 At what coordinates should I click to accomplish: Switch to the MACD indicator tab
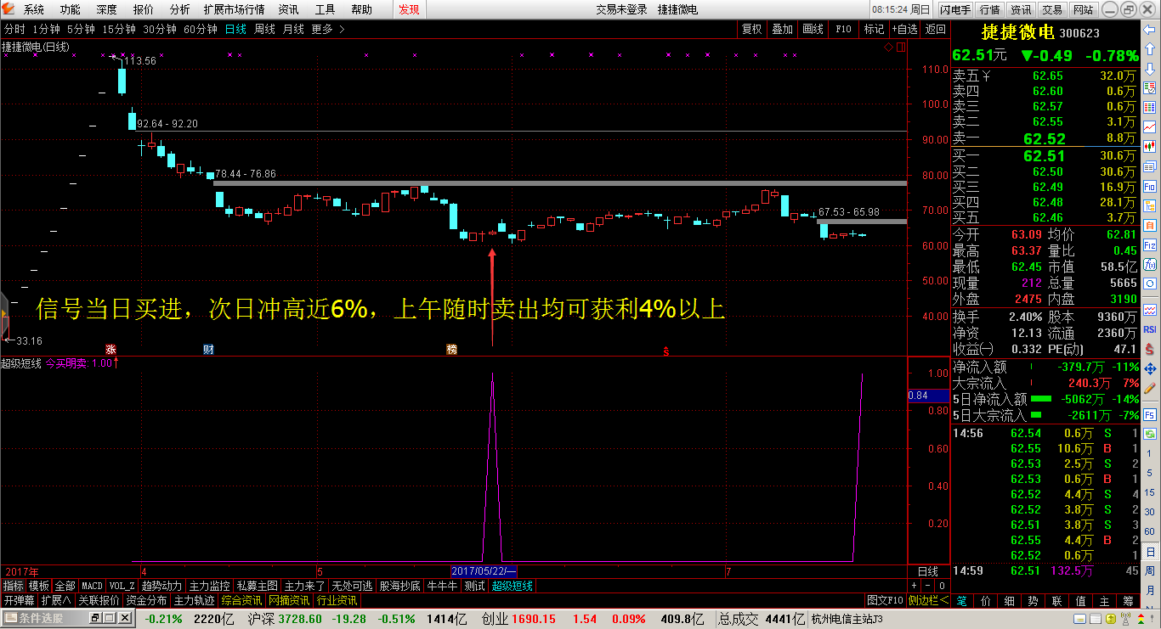coord(92,586)
